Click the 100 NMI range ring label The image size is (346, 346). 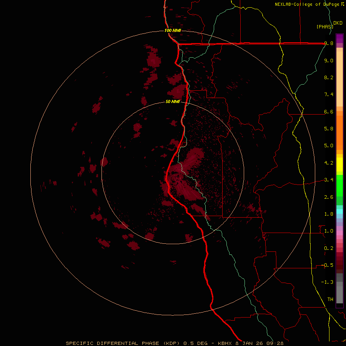click(173, 30)
